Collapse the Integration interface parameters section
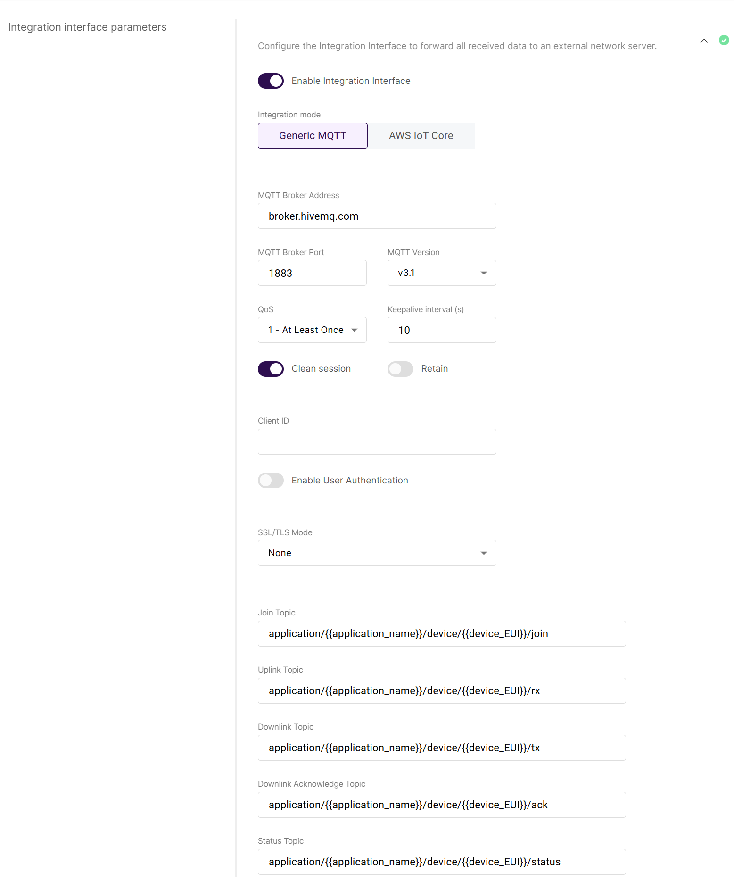 pyautogui.click(x=704, y=41)
